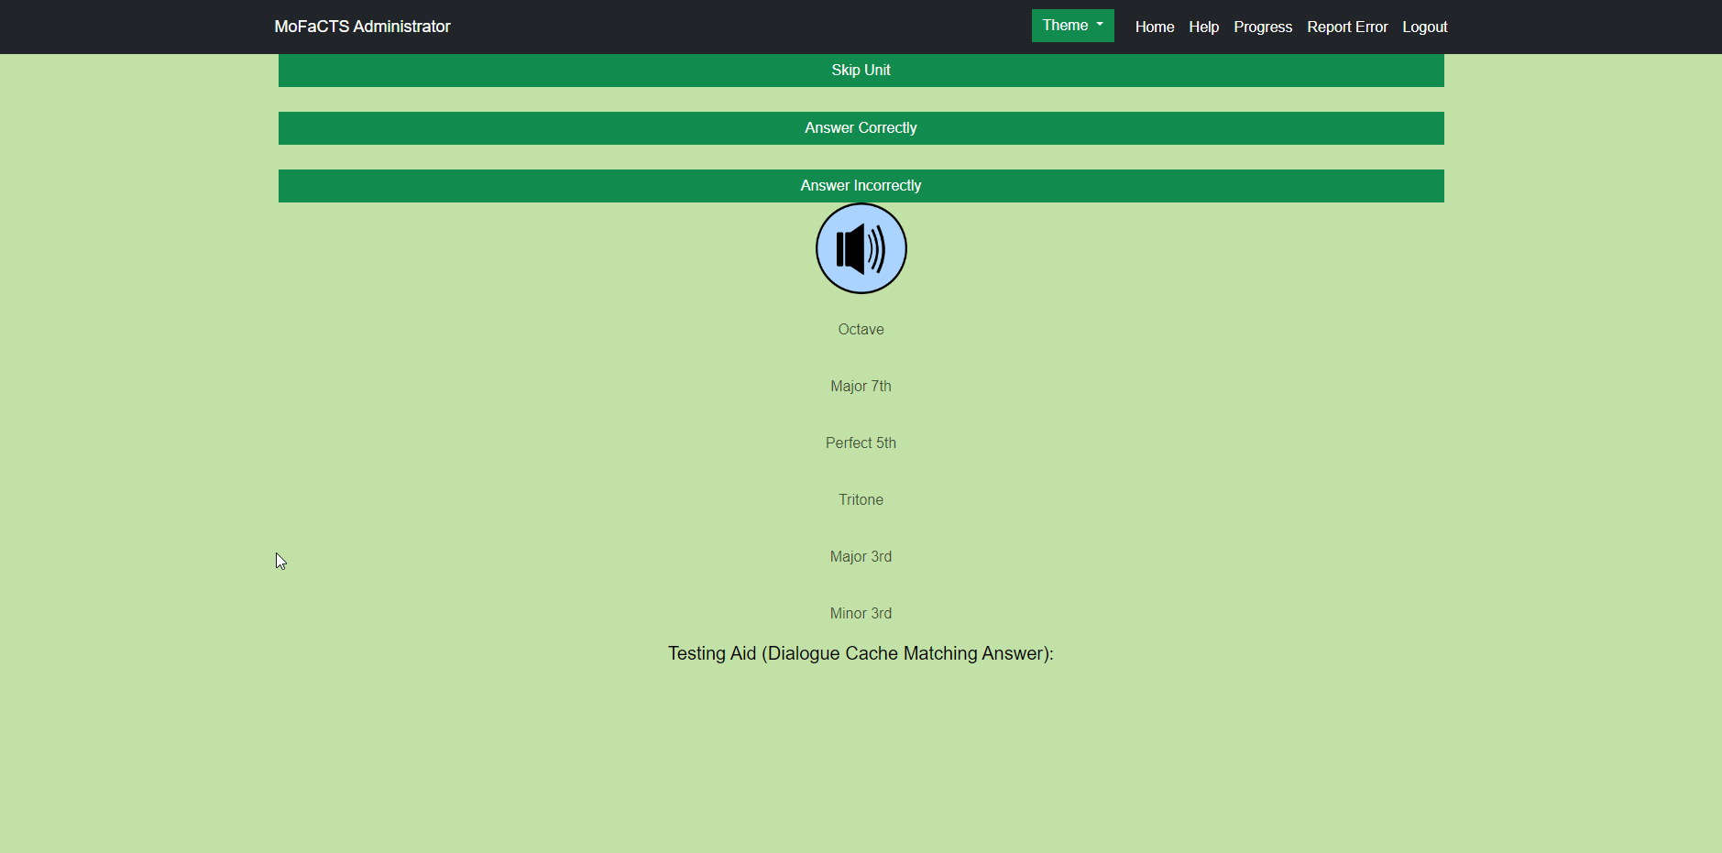Choose Major 3rd as the answer
The height and width of the screenshot is (853, 1722).
coord(860,556)
